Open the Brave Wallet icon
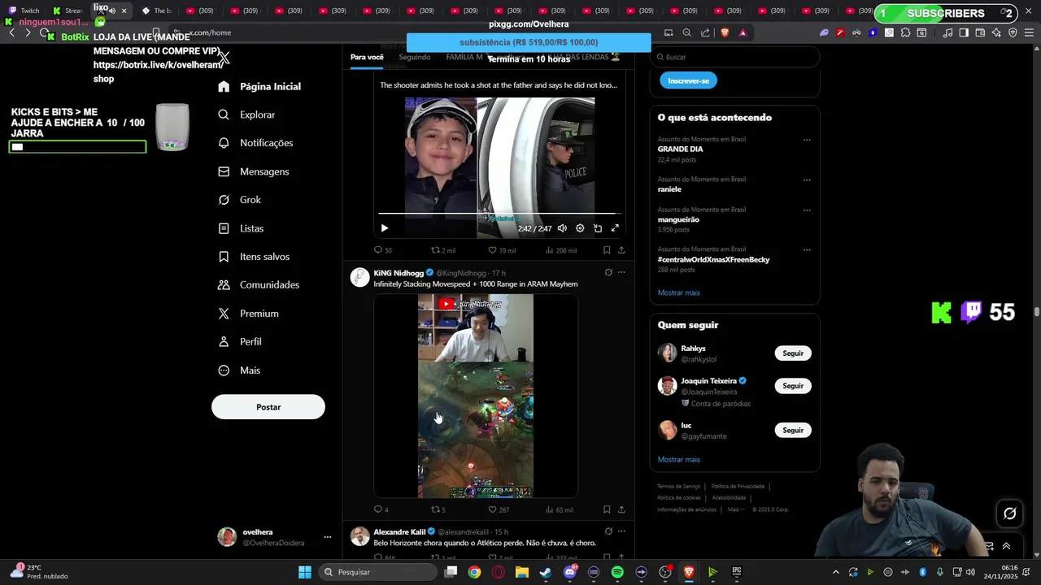 (x=980, y=32)
